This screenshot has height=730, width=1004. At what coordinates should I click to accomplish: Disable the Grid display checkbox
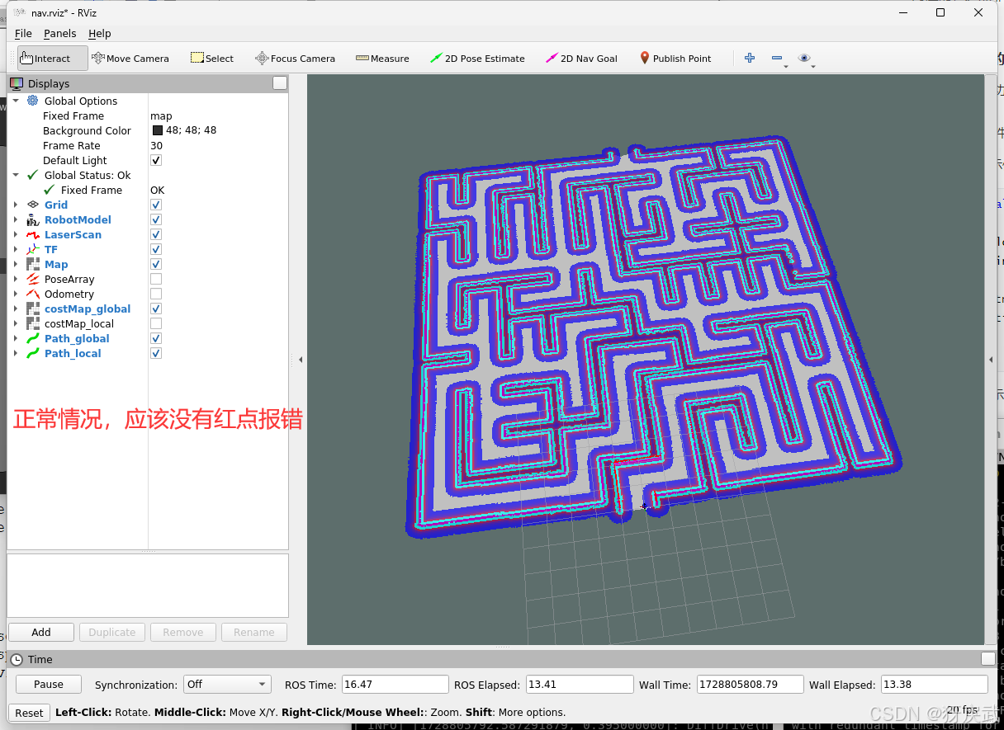[x=155, y=205]
